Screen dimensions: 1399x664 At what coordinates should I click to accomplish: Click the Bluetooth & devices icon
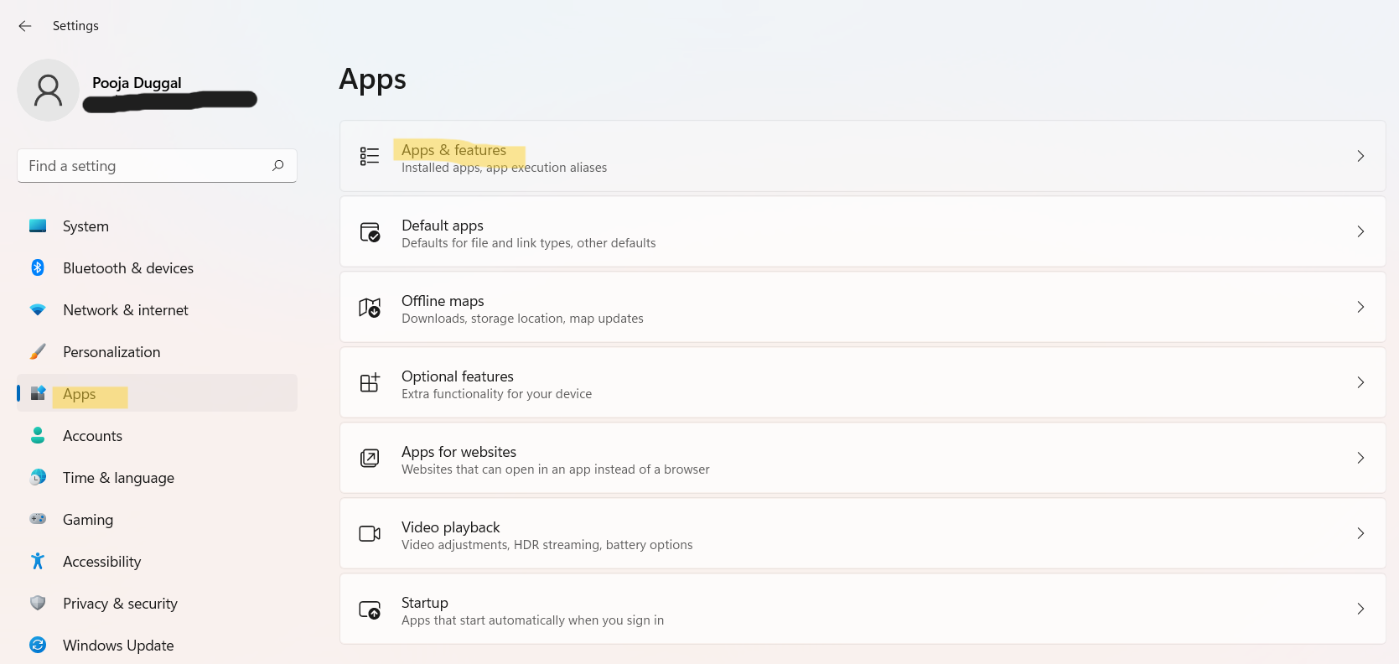click(38, 267)
